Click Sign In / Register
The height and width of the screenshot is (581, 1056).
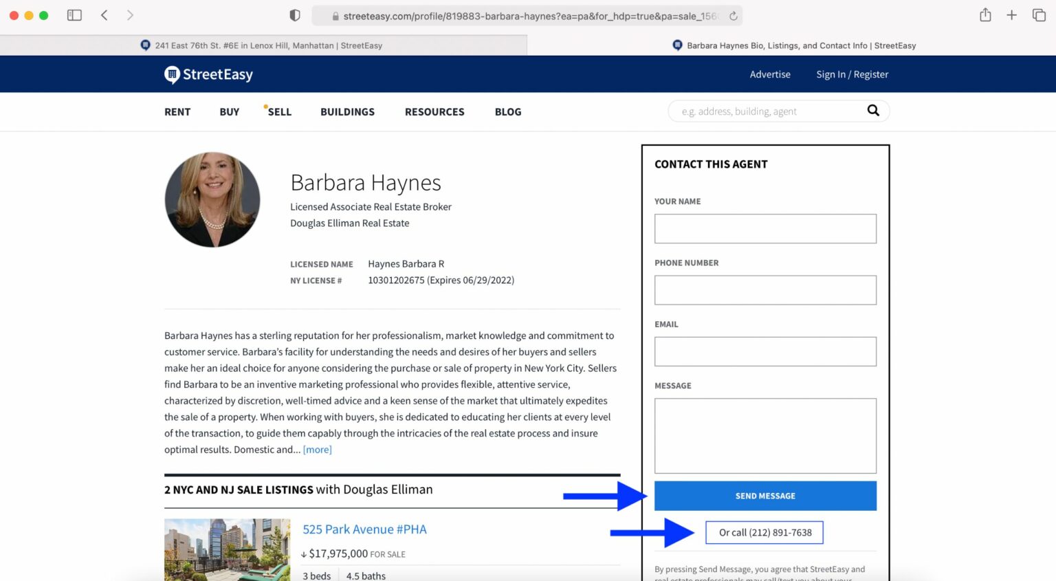[852, 74]
